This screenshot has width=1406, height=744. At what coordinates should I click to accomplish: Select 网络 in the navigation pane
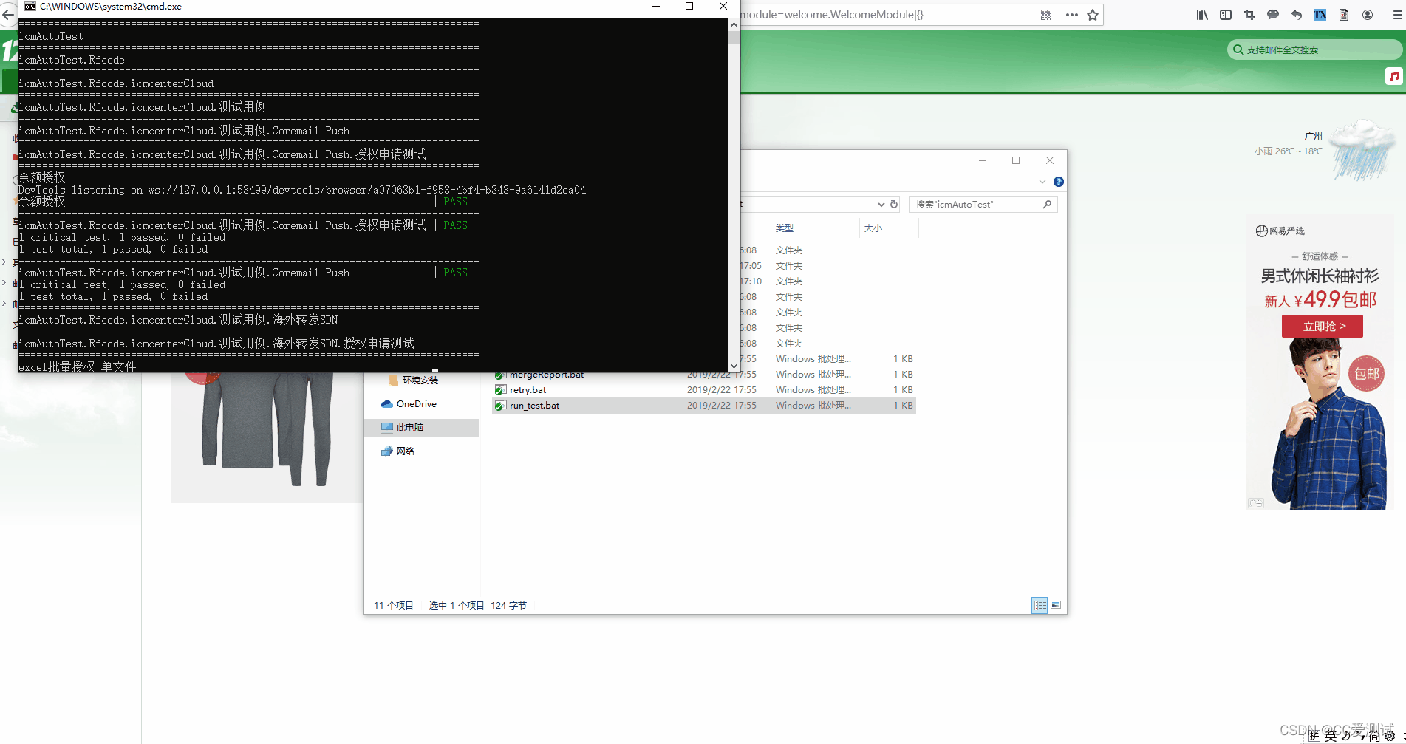pyautogui.click(x=398, y=451)
